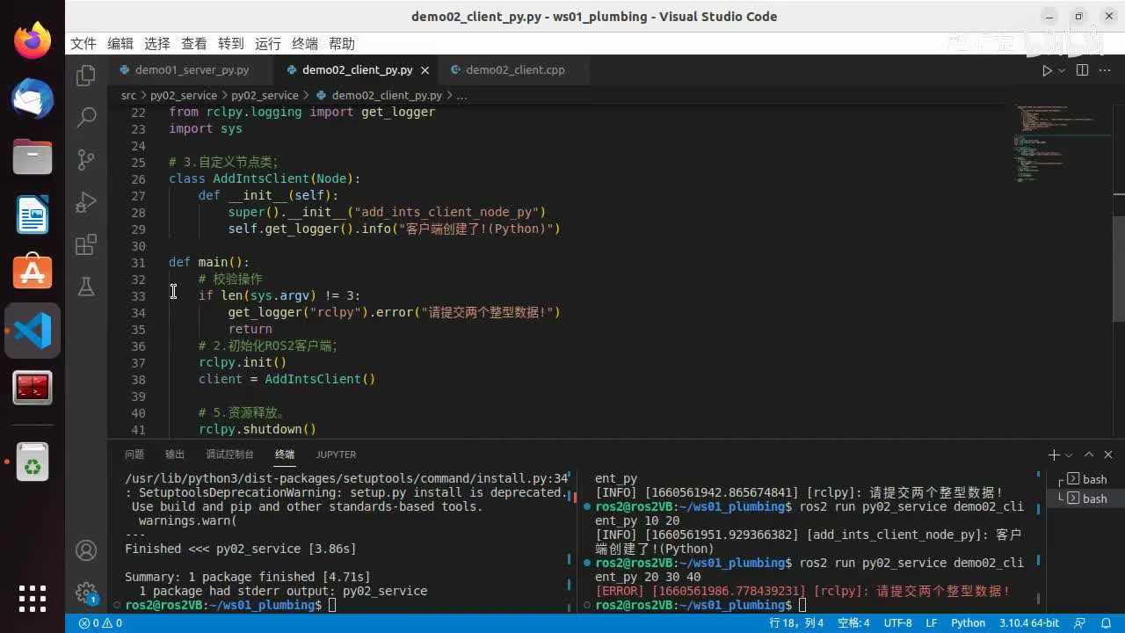Click the 行 18, 列 4 cursor position

coord(796,623)
